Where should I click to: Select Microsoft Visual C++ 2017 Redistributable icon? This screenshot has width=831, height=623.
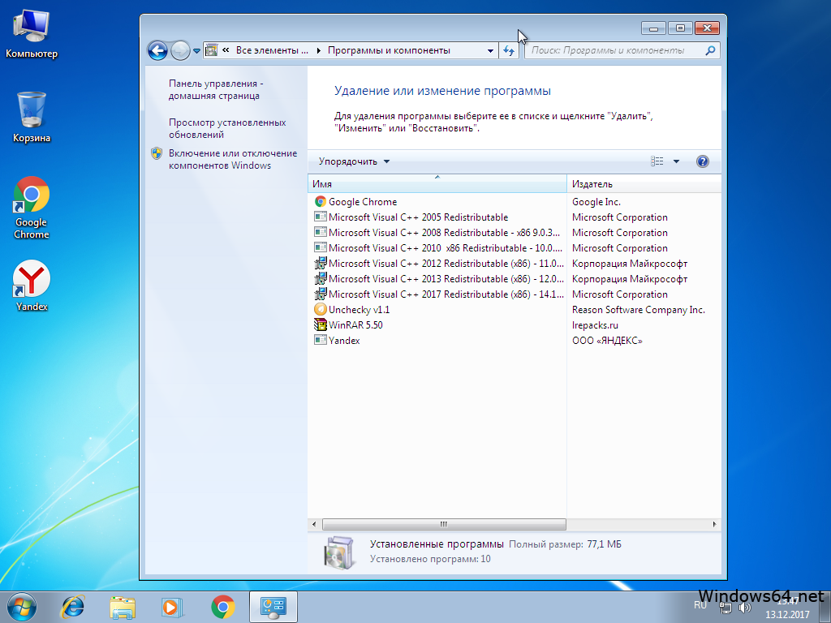pos(320,294)
